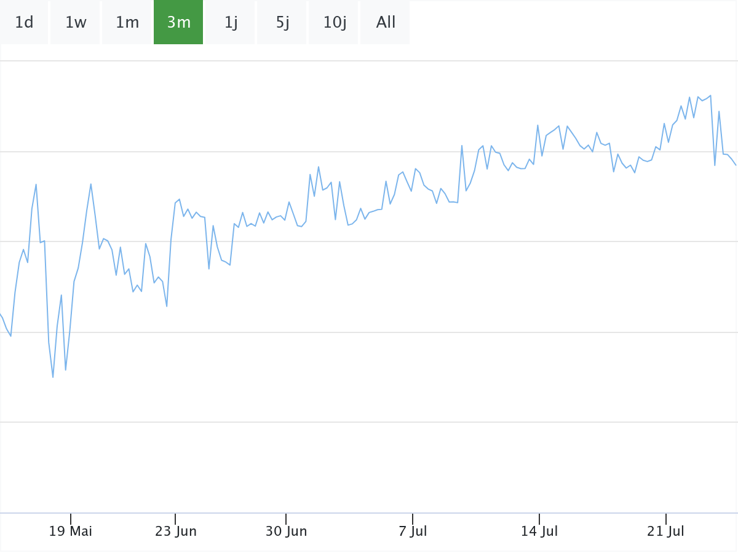Image resolution: width=738 pixels, height=553 pixels.
Task: Click the 19 Mai axis label
Action: pos(71,531)
